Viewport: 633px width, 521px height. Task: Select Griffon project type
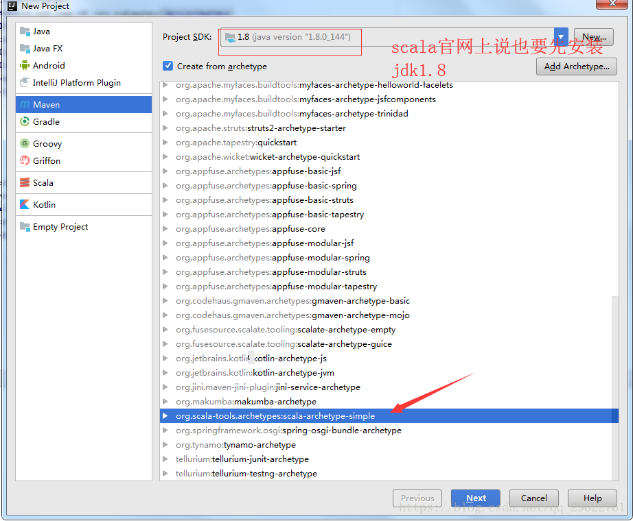pyautogui.click(x=84, y=160)
